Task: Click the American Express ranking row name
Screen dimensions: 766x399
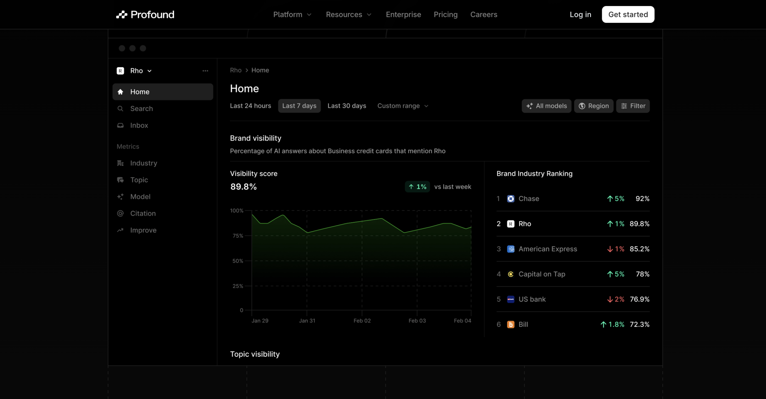Action: click(548, 249)
